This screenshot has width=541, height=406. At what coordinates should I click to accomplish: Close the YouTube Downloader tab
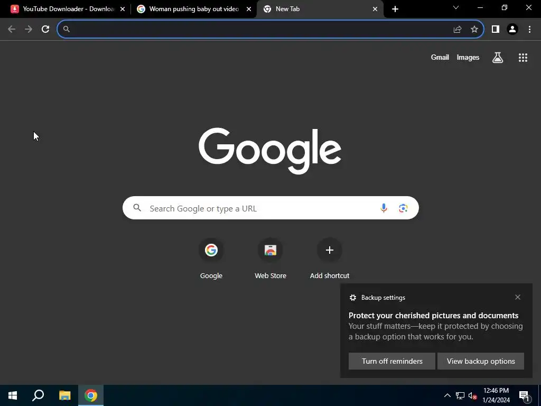(x=123, y=10)
